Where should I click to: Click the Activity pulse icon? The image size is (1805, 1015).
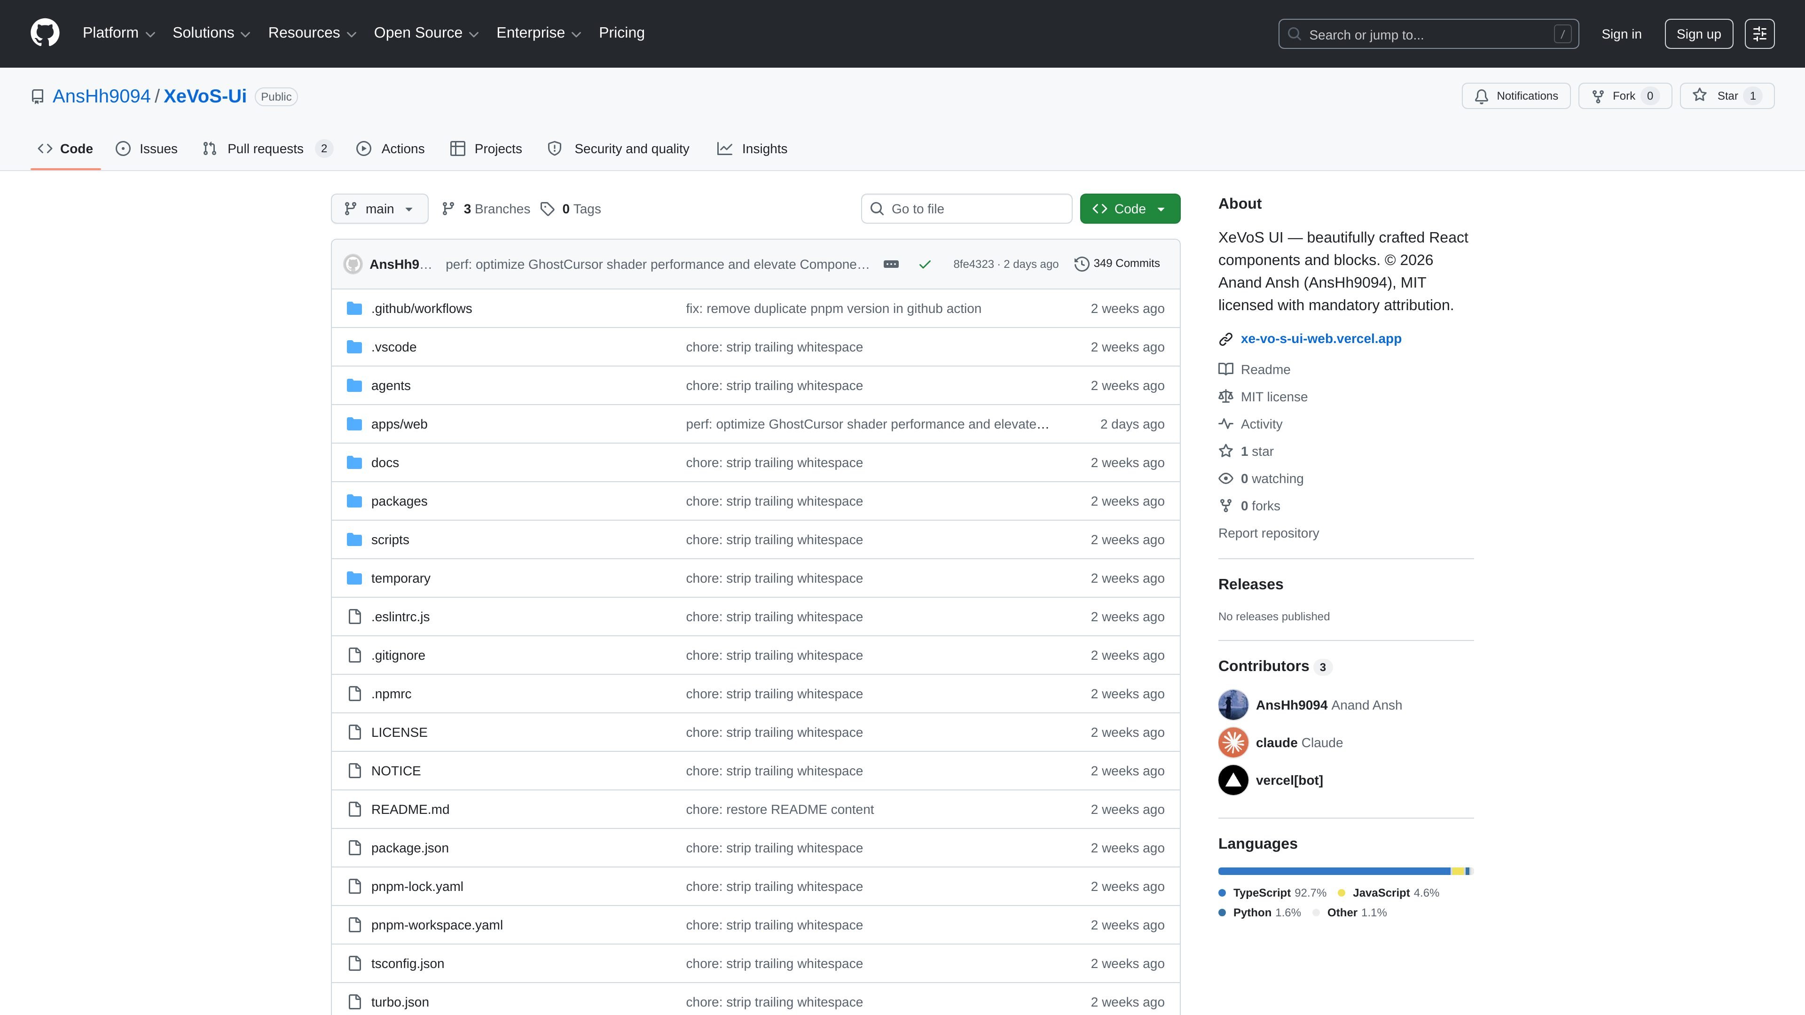(x=1225, y=424)
